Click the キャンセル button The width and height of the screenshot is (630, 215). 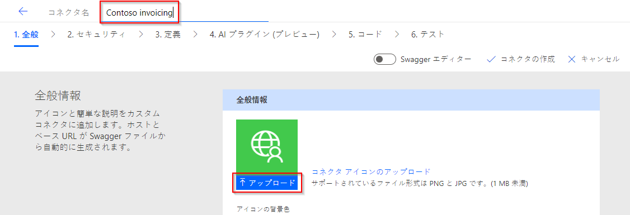[x=594, y=59]
